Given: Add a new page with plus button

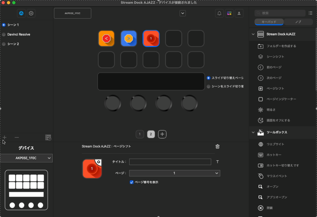Looking at the screenshot, I should point(162,134).
